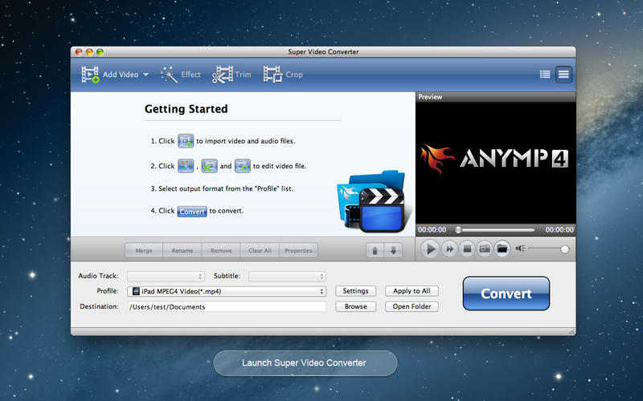Click the total time 00:00:00 on right
Screen dimensions: 643x401
pyautogui.click(x=559, y=230)
